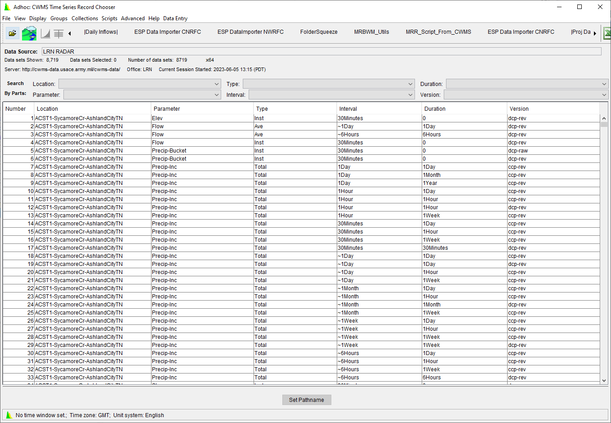Open a file with the folder icon
611x423 pixels.
point(12,33)
